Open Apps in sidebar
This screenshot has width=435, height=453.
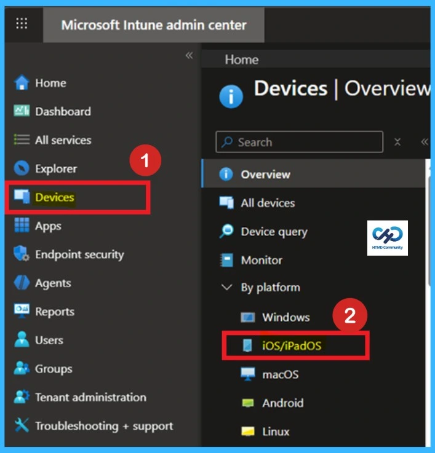[x=48, y=226]
